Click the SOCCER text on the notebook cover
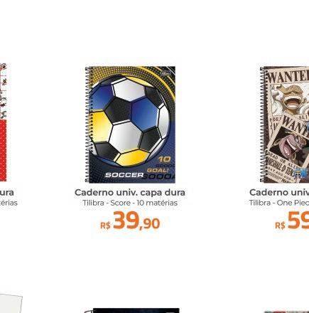This screenshot has height=313, width=309. 124,175
